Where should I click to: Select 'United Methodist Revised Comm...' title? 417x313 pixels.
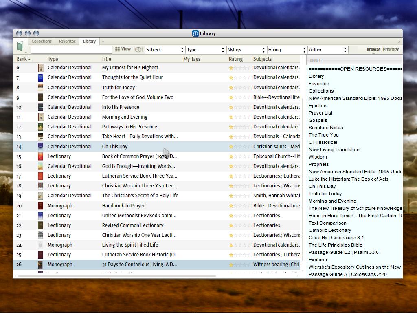click(x=139, y=215)
